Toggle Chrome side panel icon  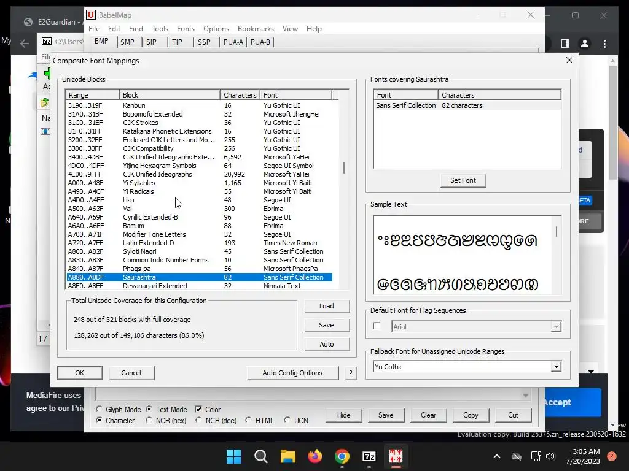[x=565, y=44]
